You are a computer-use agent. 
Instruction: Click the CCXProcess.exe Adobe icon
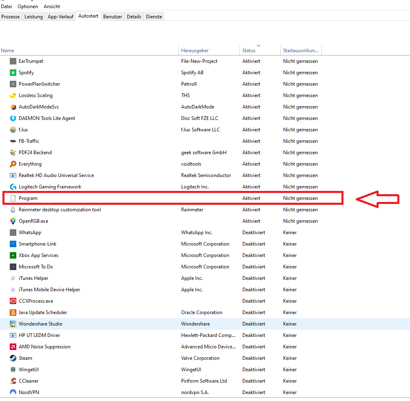(x=13, y=301)
